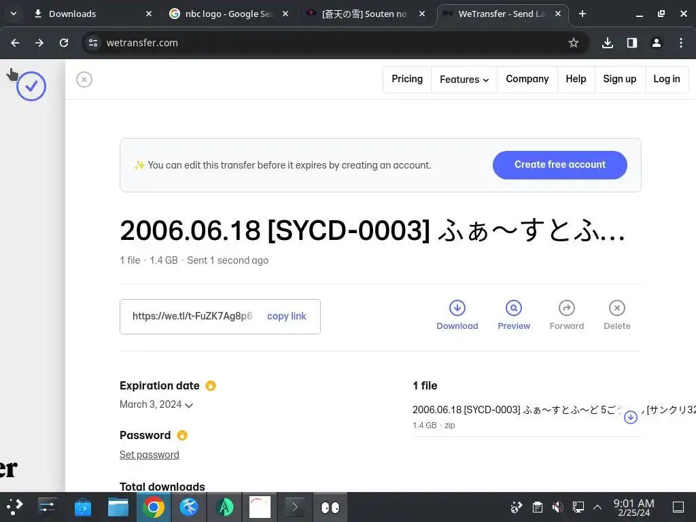
Task: Open Discover software store in taskbar
Action: click(82, 507)
